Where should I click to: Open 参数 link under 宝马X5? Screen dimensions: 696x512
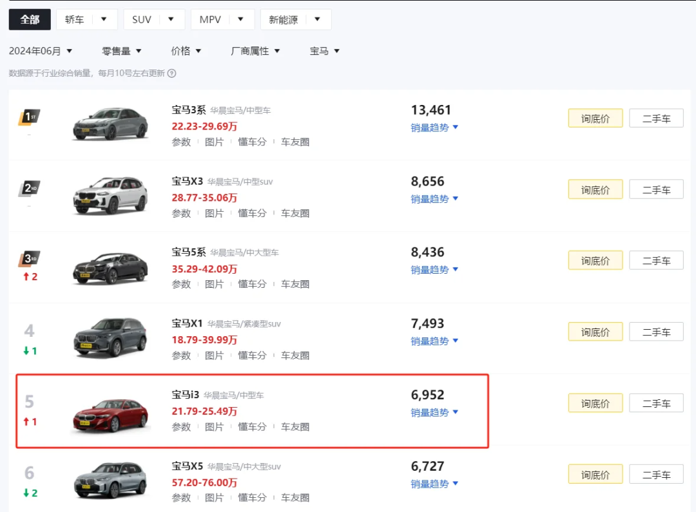pos(181,498)
